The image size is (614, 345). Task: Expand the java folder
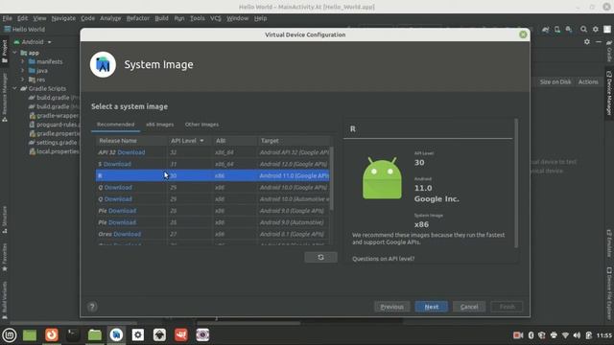[23, 70]
